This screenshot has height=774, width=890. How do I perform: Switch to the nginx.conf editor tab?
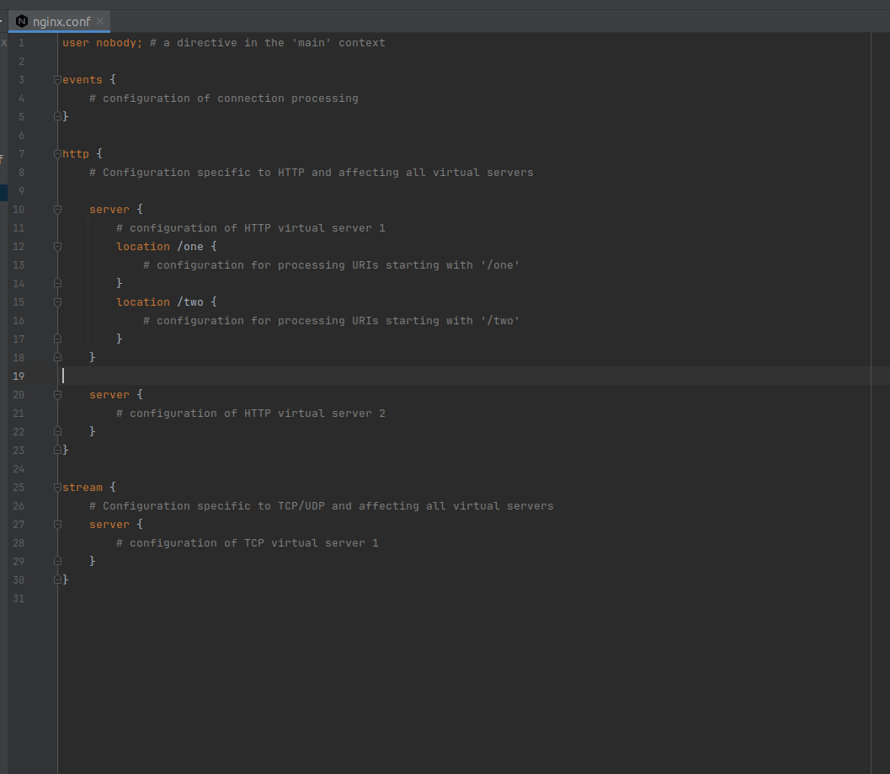(x=59, y=22)
